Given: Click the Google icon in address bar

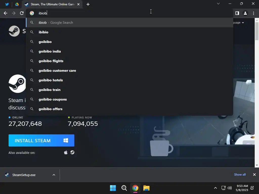Looking at the screenshot, I should coord(32,13).
